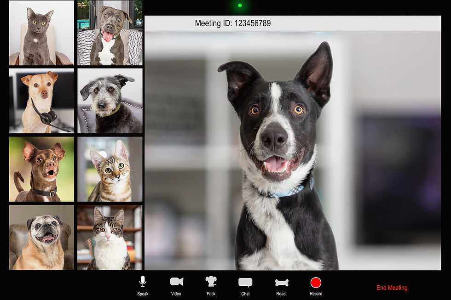The width and height of the screenshot is (451, 300).
Task: Click the main black and white dog video
Action: pos(293,151)
